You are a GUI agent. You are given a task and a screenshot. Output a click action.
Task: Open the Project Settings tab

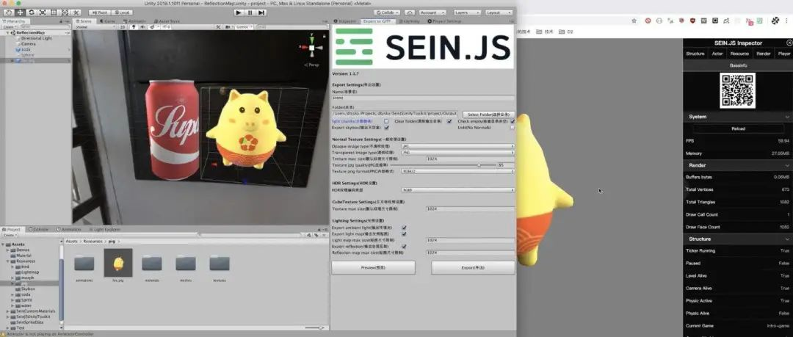445,21
